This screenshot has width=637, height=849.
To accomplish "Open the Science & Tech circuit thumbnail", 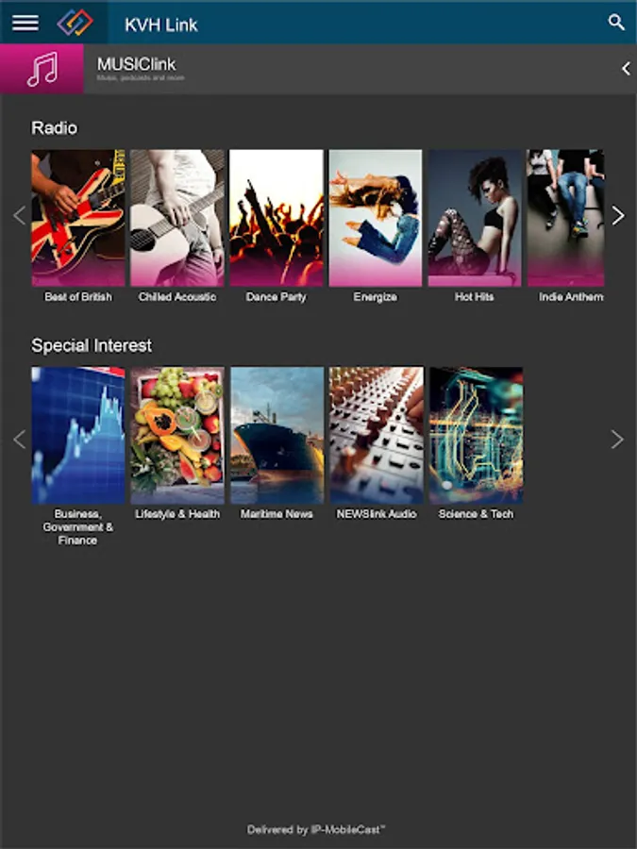I will tap(477, 435).
